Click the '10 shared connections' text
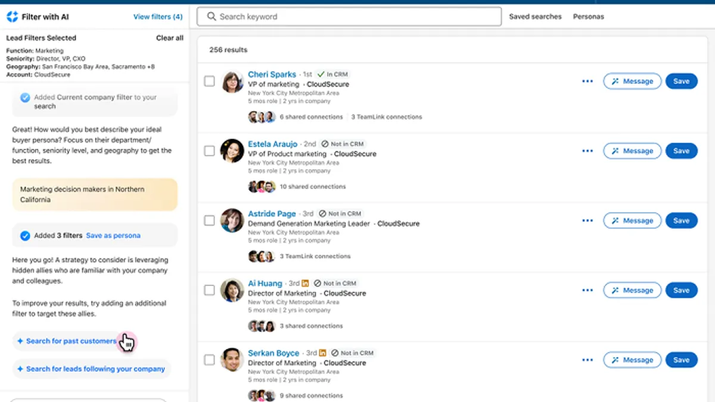 (312, 187)
